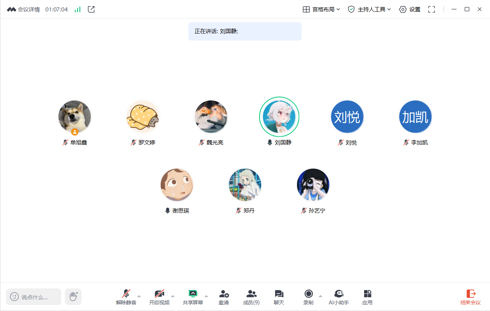490x311 pixels.
Task: Open the invite participants icon
Action: [224, 297]
